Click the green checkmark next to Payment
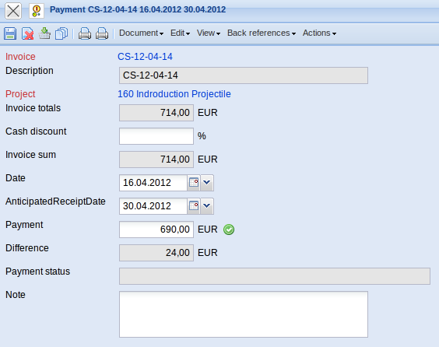439x347 pixels. 229,230
